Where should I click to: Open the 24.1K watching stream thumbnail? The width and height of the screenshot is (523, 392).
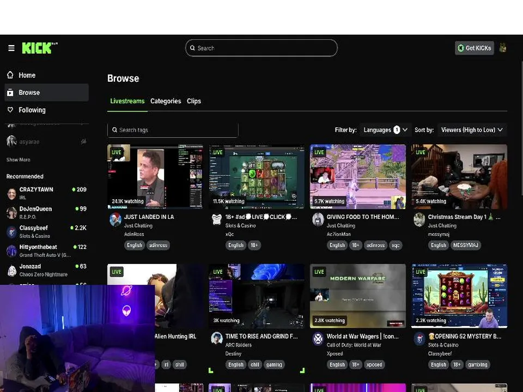click(155, 176)
